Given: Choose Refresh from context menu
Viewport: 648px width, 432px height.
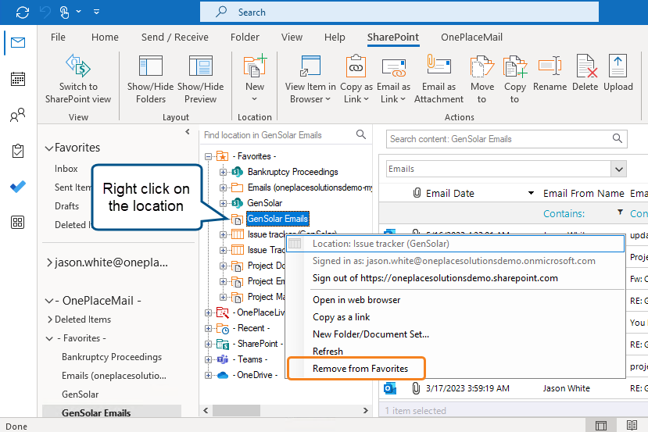Looking at the screenshot, I should pyautogui.click(x=328, y=352).
